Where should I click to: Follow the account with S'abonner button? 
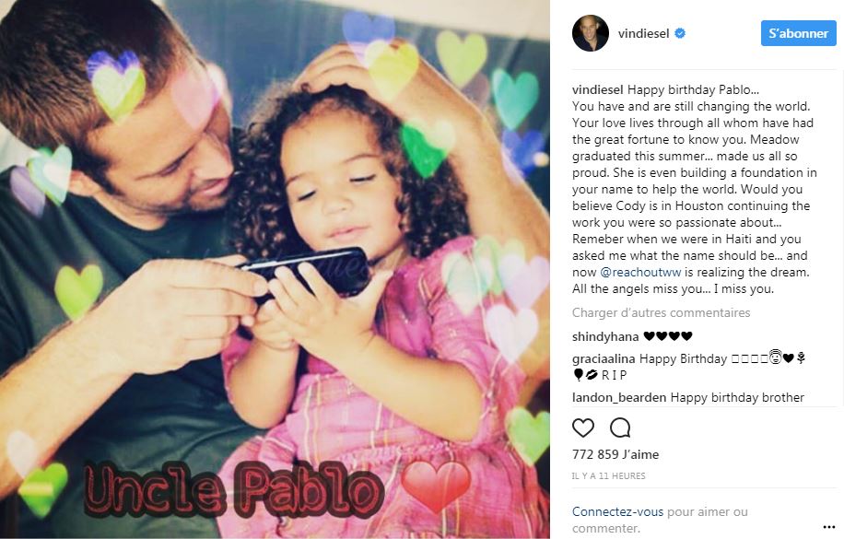point(798,33)
